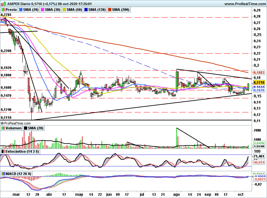This screenshot has height=198, width=267.
Task: Click the 20M volume axis value
Action: pos(257,131)
